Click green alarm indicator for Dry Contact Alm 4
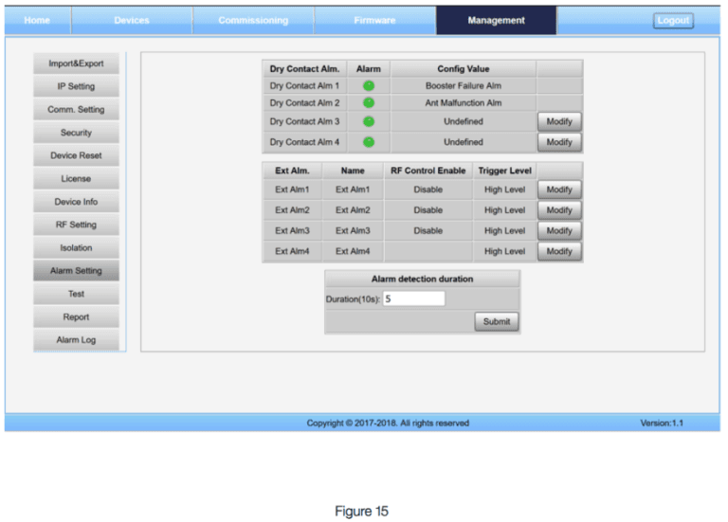 coord(369,142)
